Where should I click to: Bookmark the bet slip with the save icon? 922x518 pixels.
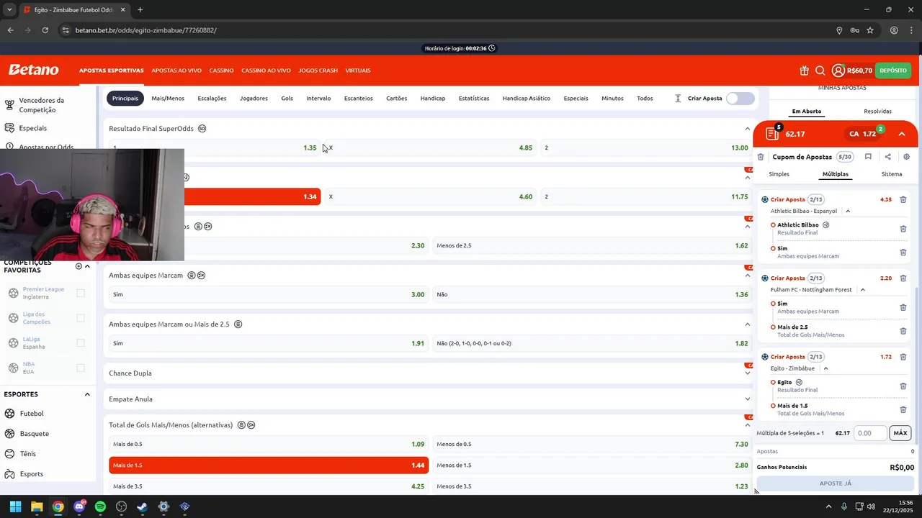[868, 157]
